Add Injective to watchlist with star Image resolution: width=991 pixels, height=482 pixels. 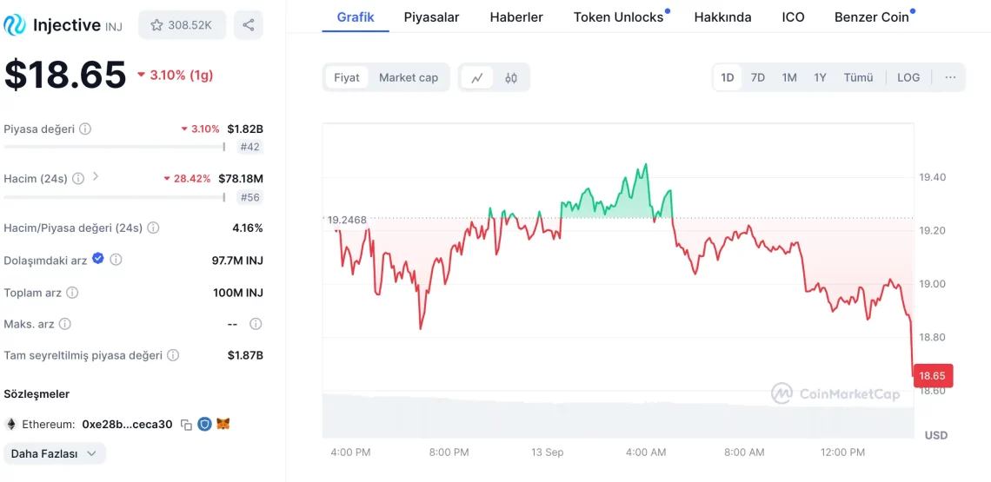point(181,25)
